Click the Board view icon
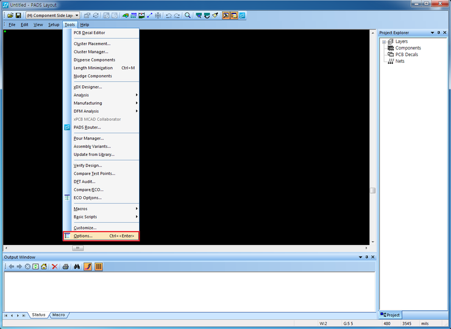 [199, 15]
